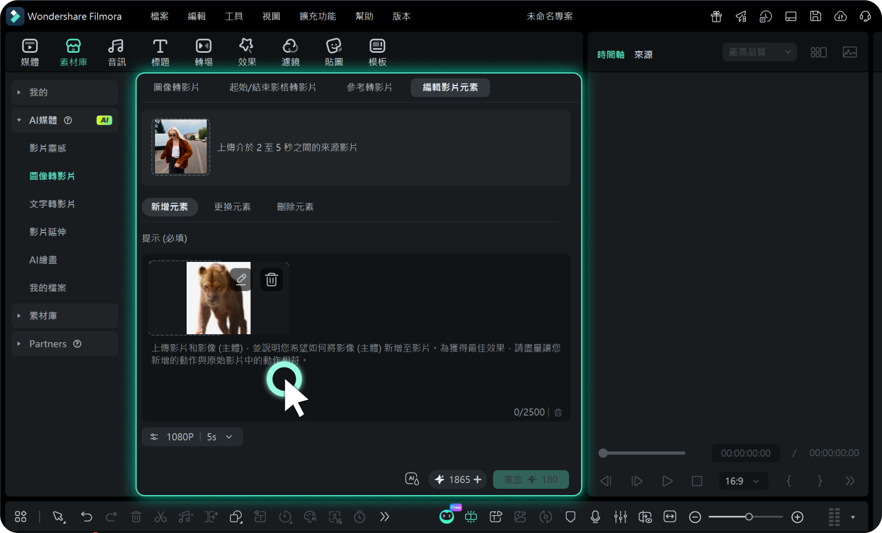Select the 刪除元素 option
This screenshot has height=533, width=882.
coord(295,207)
